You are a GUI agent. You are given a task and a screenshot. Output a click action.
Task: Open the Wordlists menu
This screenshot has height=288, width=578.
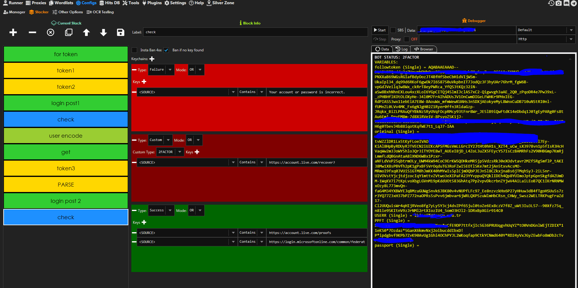[61, 3]
